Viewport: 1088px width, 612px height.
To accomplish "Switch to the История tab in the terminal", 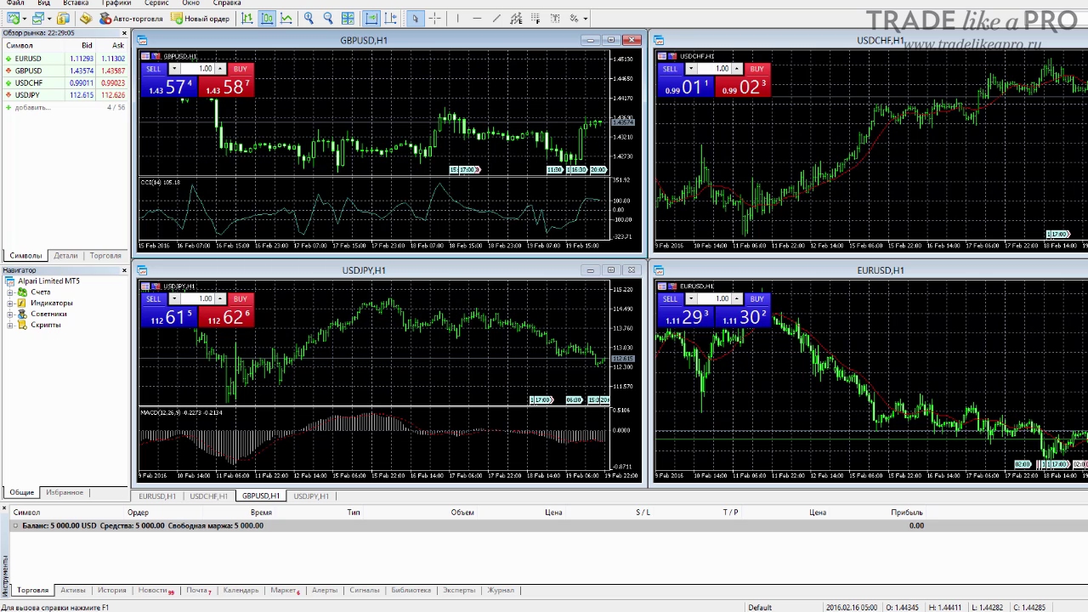I will [111, 590].
